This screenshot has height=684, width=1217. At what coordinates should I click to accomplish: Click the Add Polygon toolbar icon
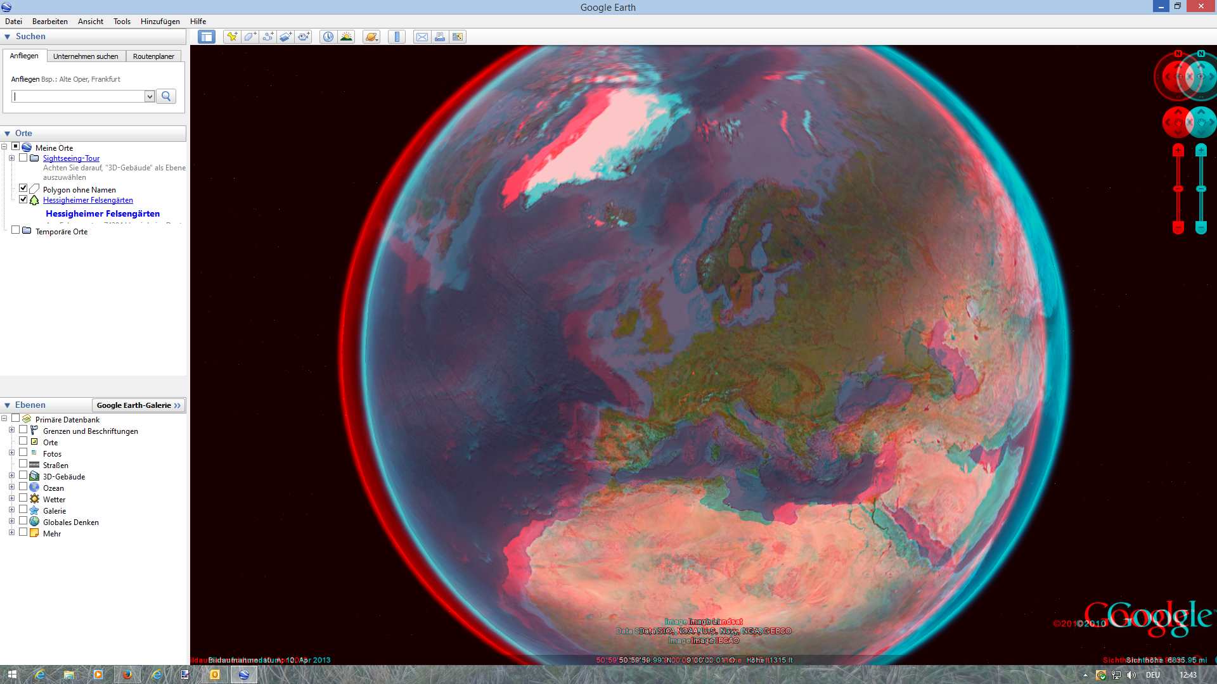(250, 37)
